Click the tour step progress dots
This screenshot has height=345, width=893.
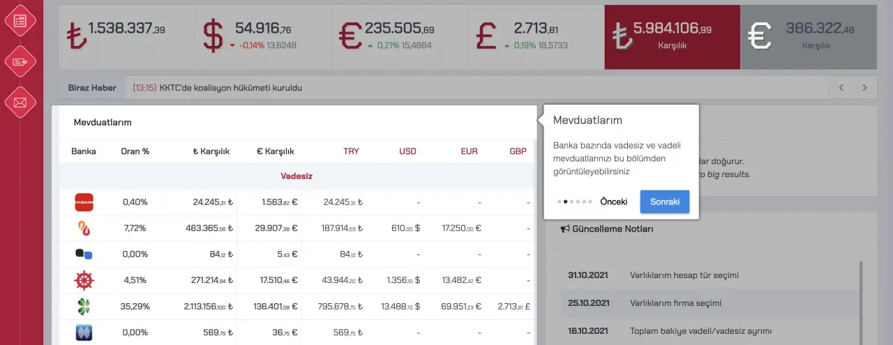coord(575,201)
